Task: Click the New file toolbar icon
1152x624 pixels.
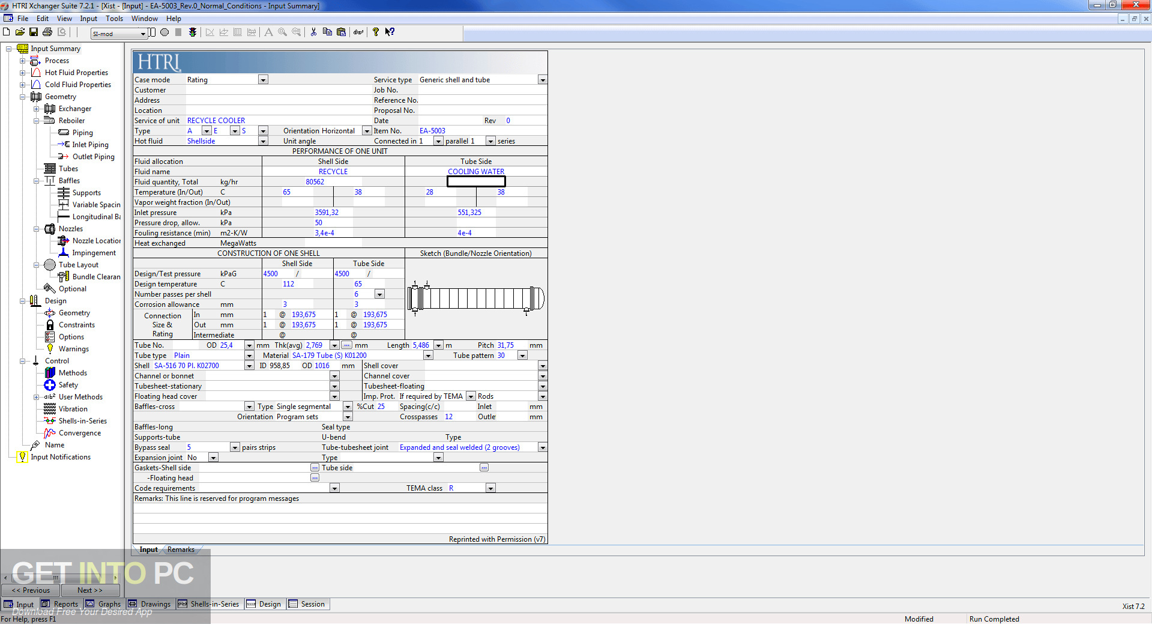Action: tap(7, 32)
